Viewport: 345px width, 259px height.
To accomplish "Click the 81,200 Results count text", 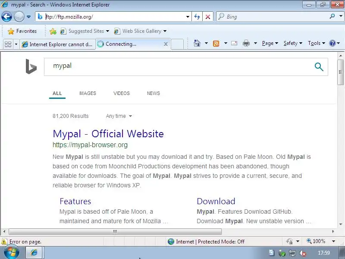I will point(70,116).
